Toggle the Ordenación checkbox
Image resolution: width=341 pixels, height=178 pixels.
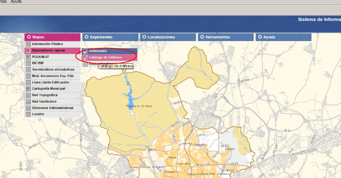pyautogui.click(x=85, y=51)
